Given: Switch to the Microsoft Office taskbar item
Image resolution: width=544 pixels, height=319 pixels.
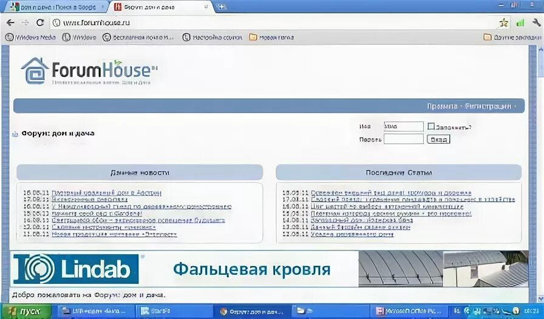Looking at the screenshot, I should (409, 311).
